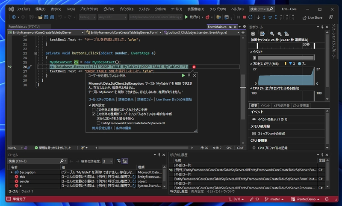Click Live Share セッションを開始 link

(174, 100)
